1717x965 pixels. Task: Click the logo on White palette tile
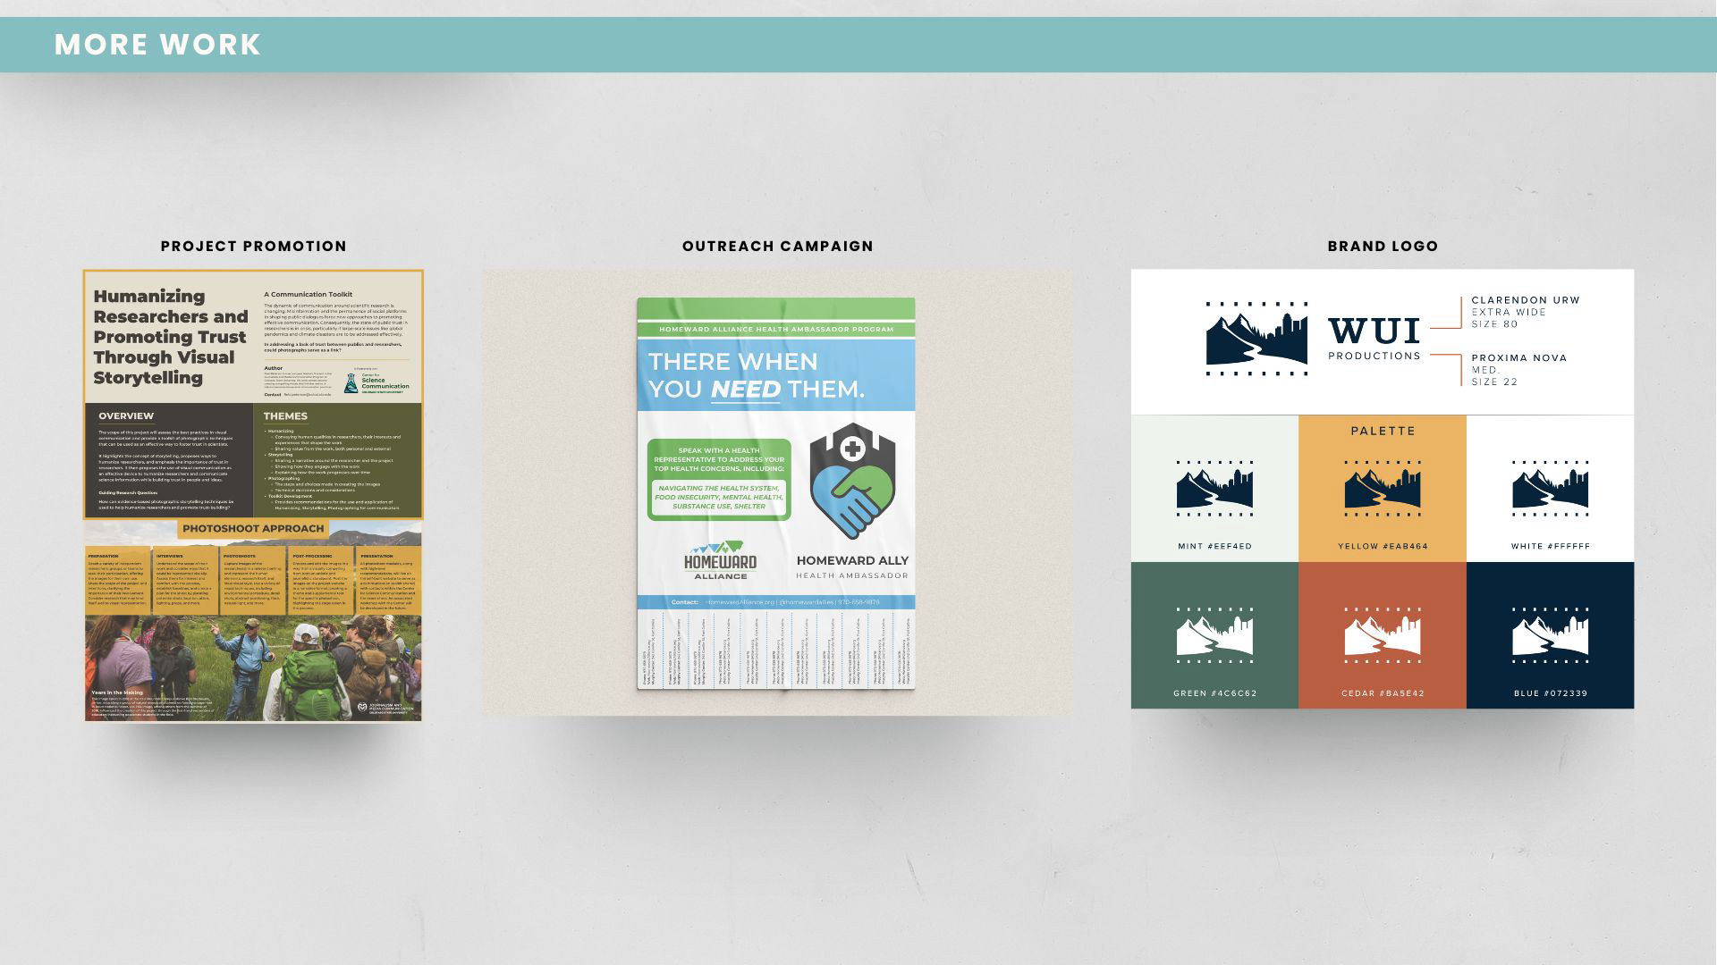point(1550,489)
